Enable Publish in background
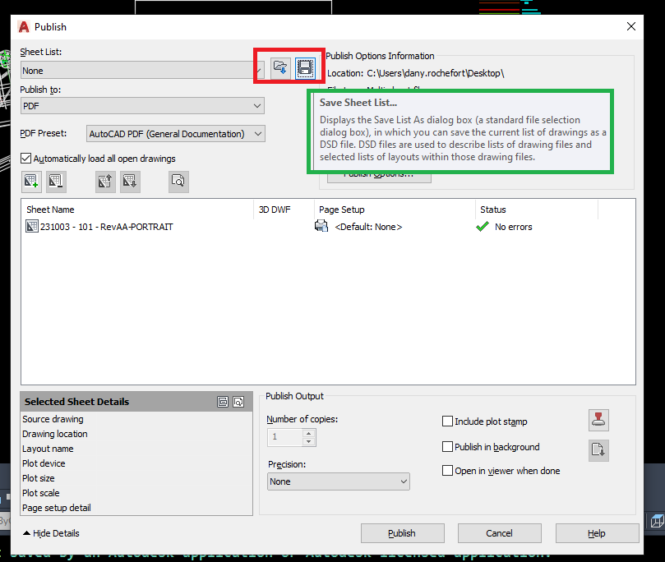 (x=447, y=447)
